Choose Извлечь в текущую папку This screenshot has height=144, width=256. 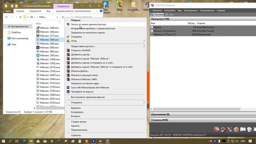(x=106, y=75)
